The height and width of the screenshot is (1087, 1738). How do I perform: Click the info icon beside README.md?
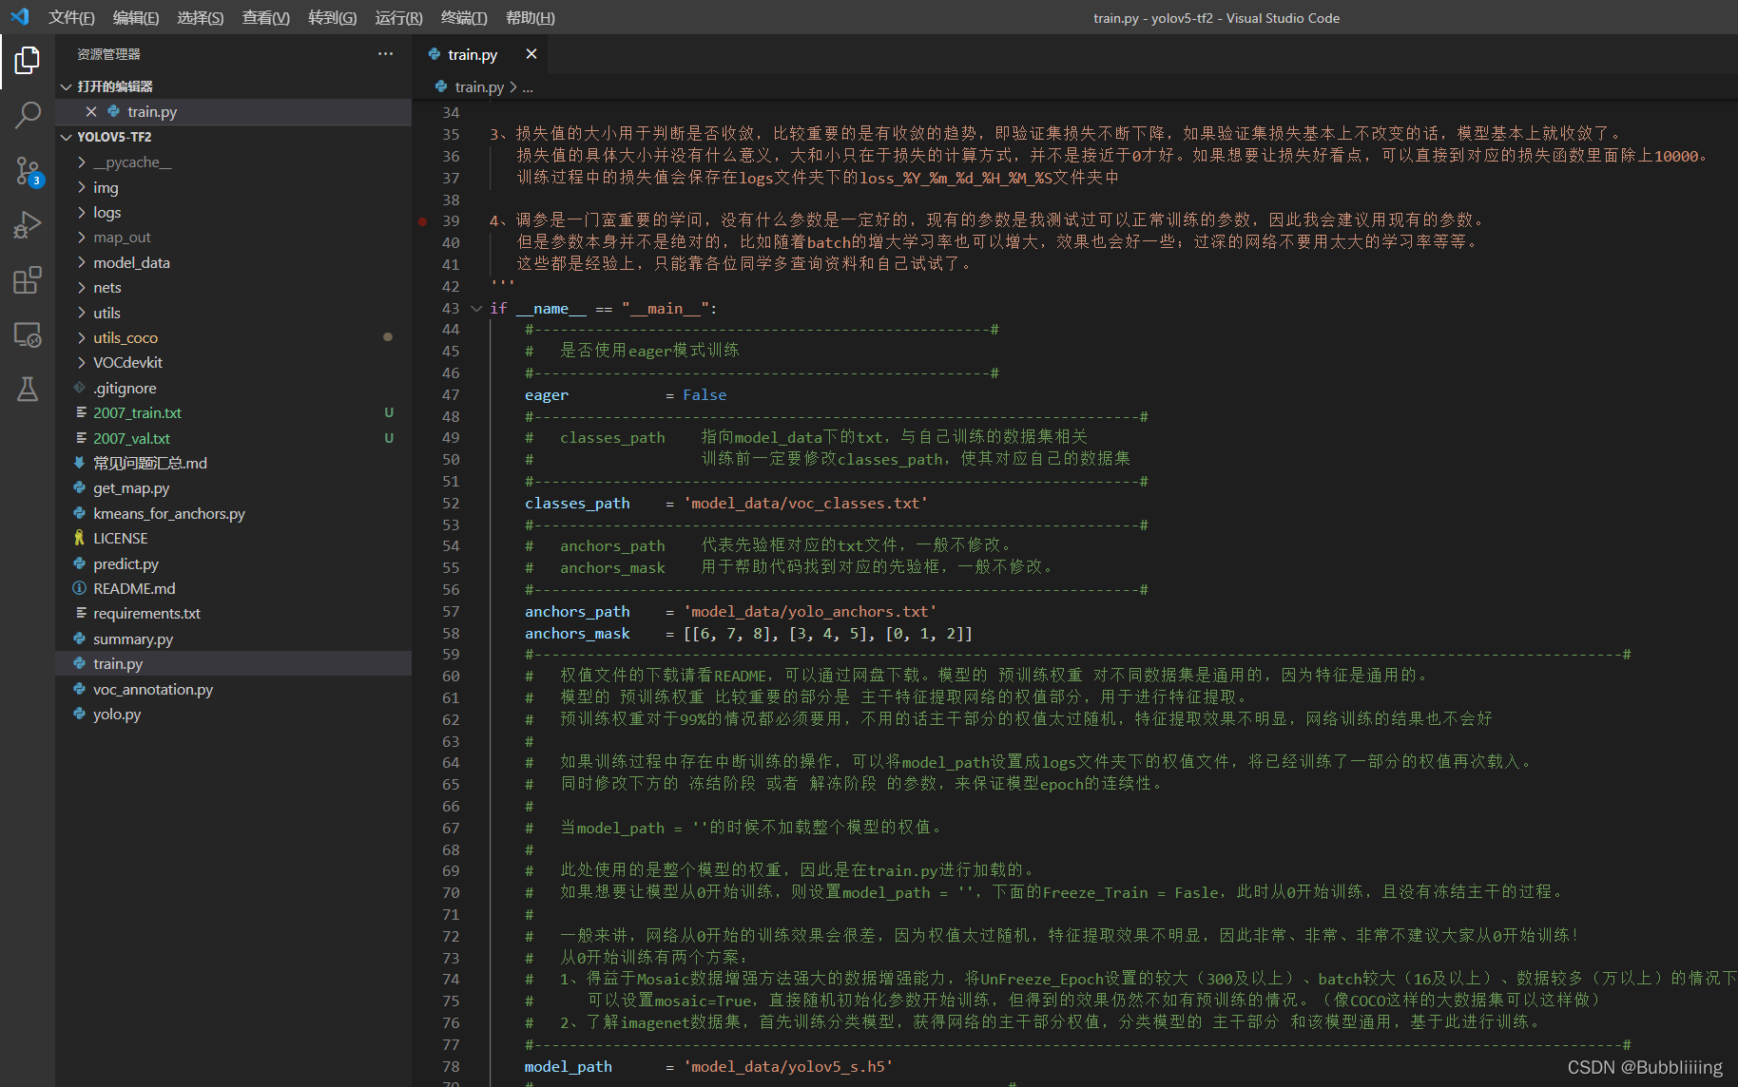[80, 588]
